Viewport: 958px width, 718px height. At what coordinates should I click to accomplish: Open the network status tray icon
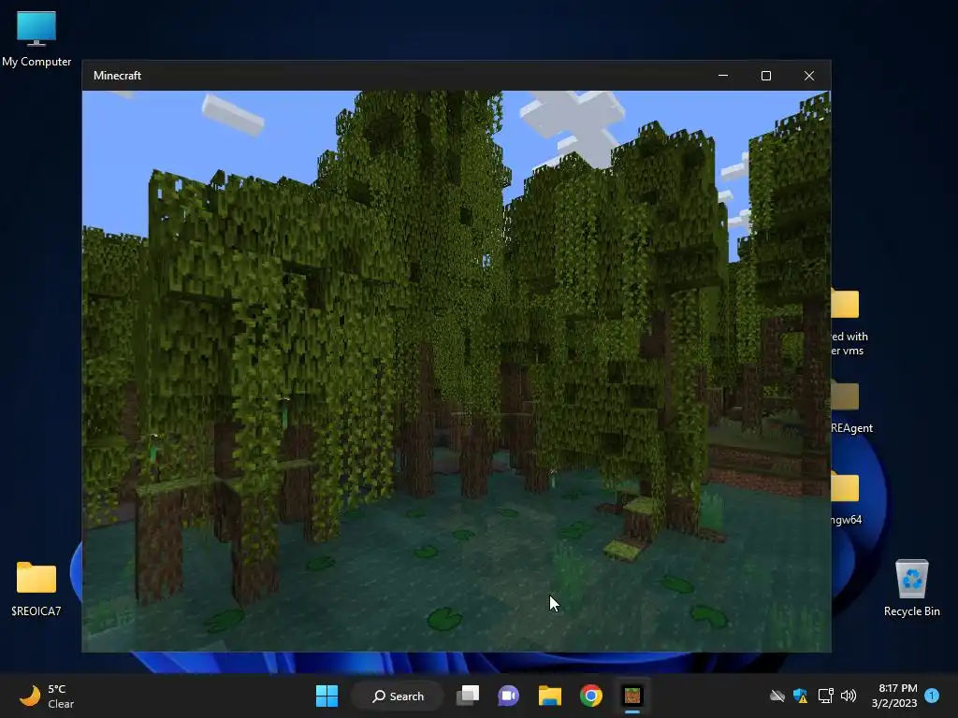pos(825,696)
